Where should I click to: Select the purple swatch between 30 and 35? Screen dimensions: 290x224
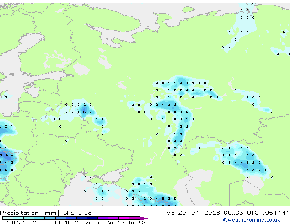[102, 218]
